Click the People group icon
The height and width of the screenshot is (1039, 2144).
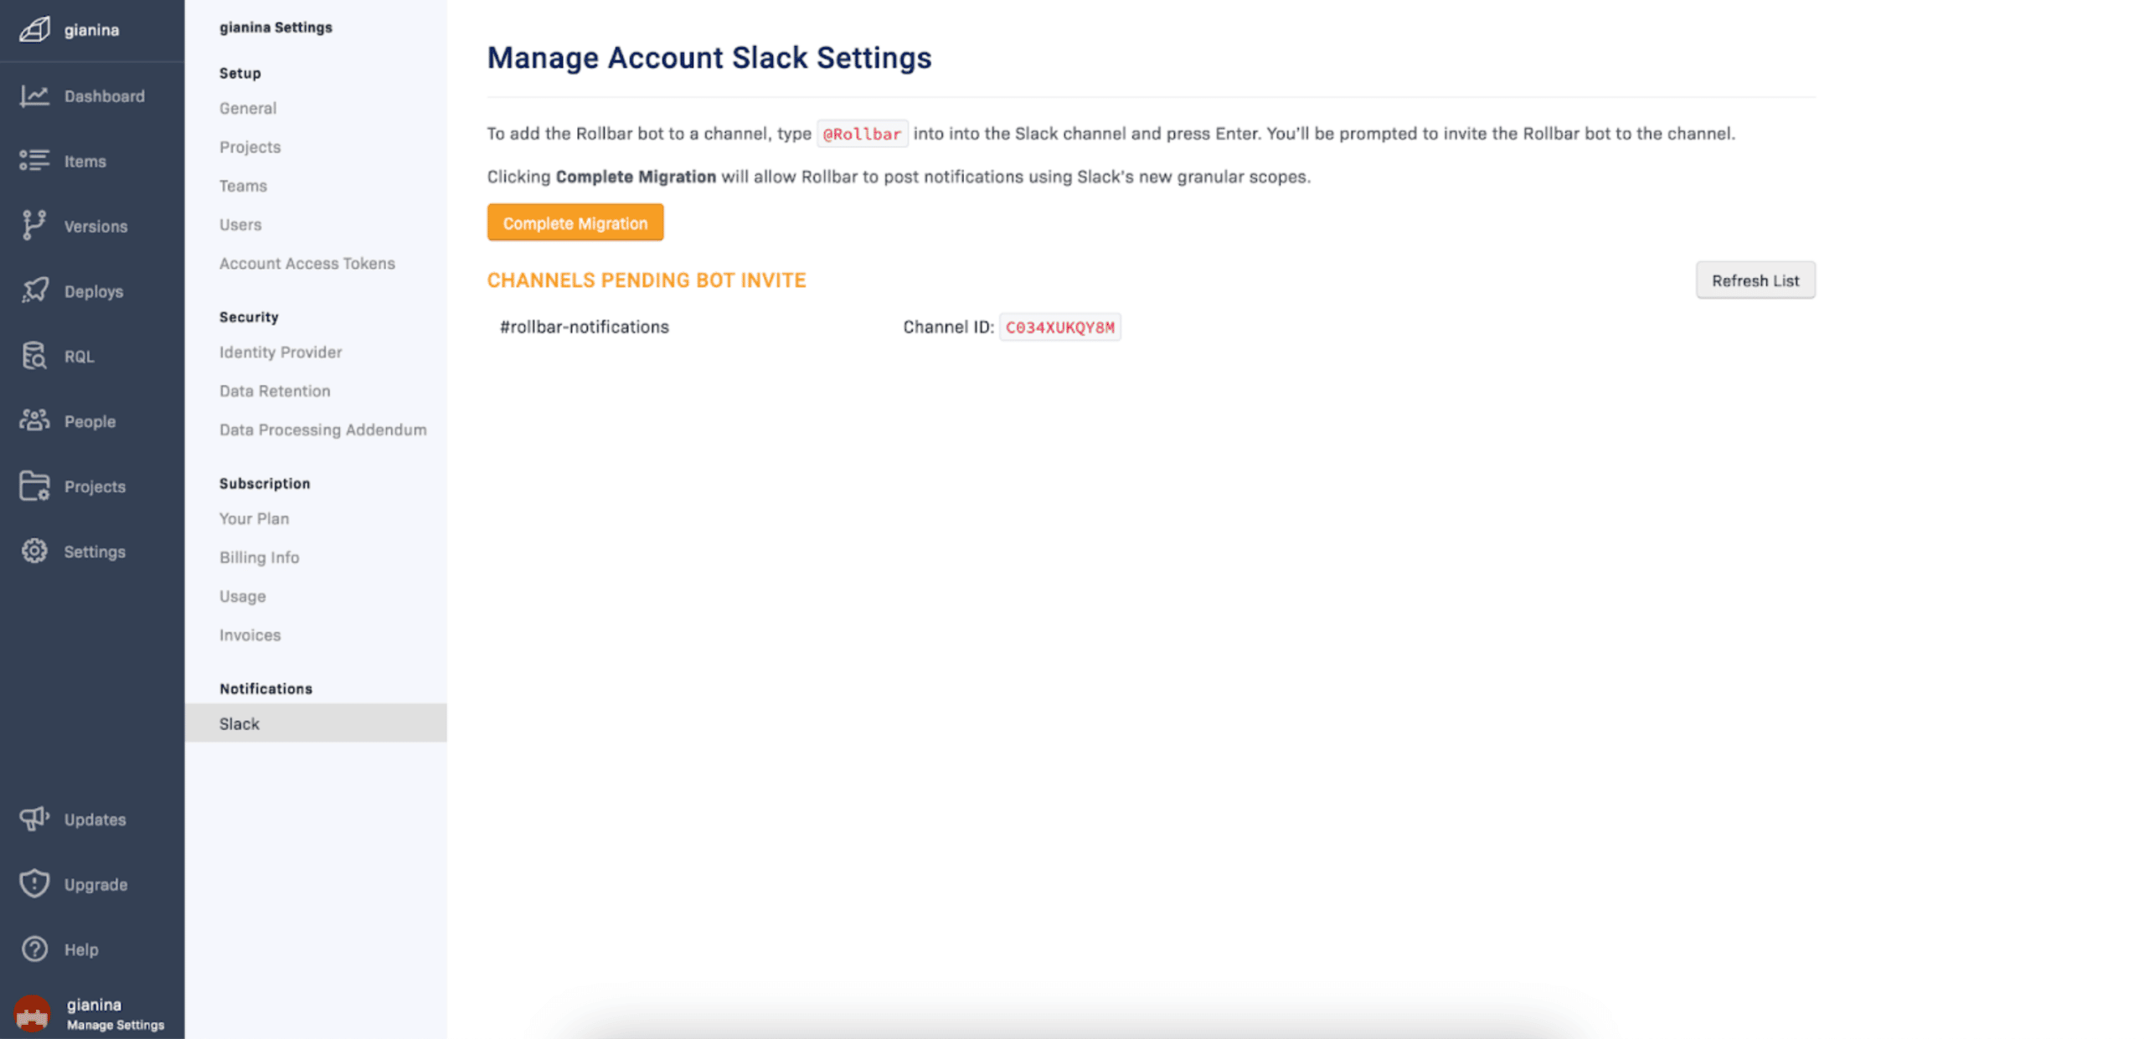[x=34, y=420]
